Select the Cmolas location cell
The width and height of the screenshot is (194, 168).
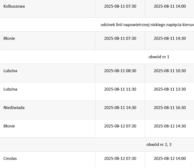click(x=10, y=159)
